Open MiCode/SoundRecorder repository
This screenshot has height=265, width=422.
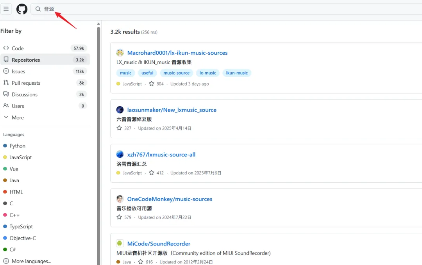point(159,244)
